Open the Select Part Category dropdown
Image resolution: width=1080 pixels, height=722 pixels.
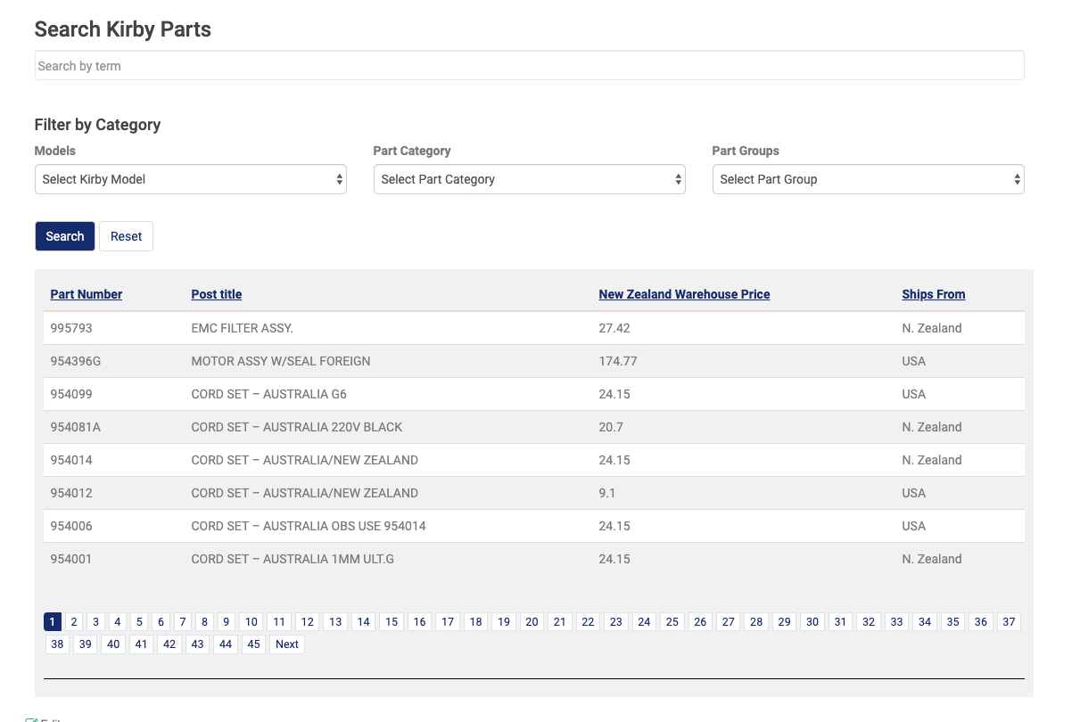point(529,179)
